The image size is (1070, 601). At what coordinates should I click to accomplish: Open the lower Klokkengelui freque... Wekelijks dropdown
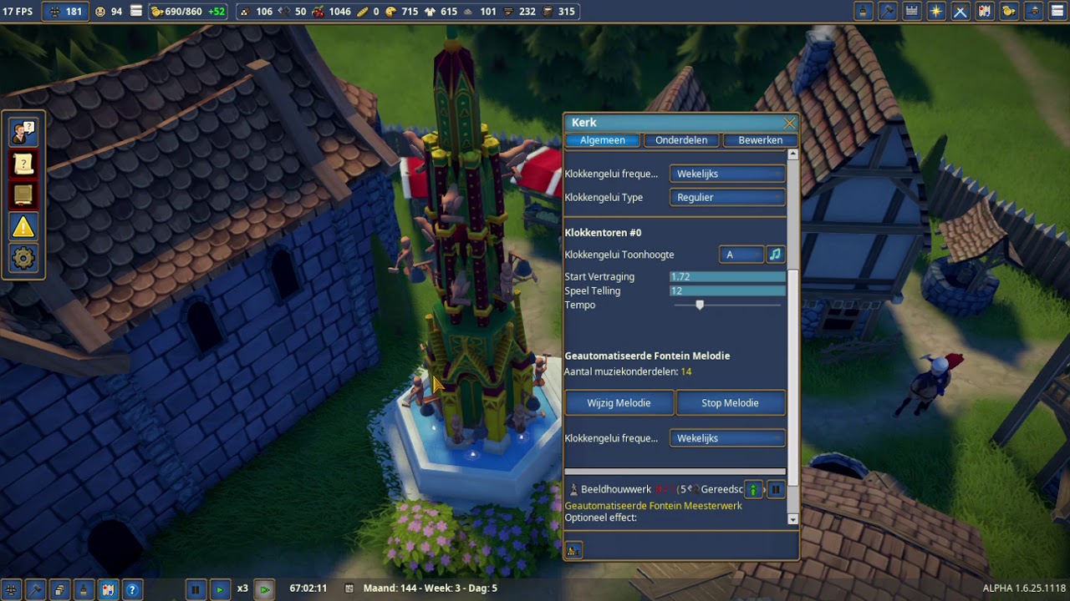(727, 438)
